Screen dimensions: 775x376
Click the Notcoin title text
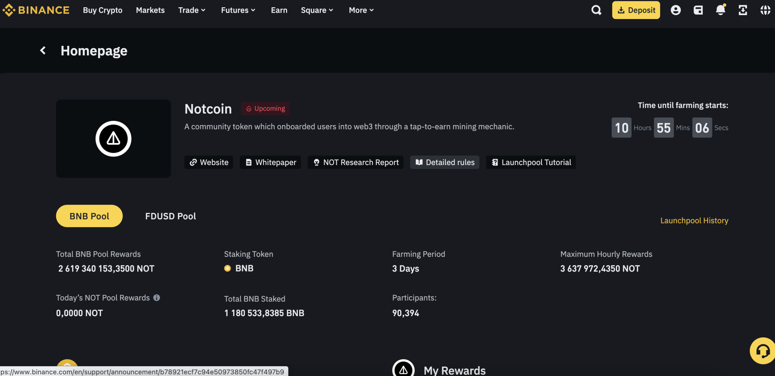[208, 109]
